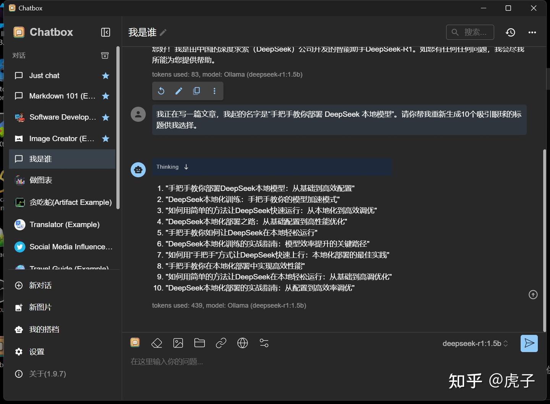This screenshot has width=550, height=404.
Task: Unstar the Image Creator conversation
Action: pos(105,139)
